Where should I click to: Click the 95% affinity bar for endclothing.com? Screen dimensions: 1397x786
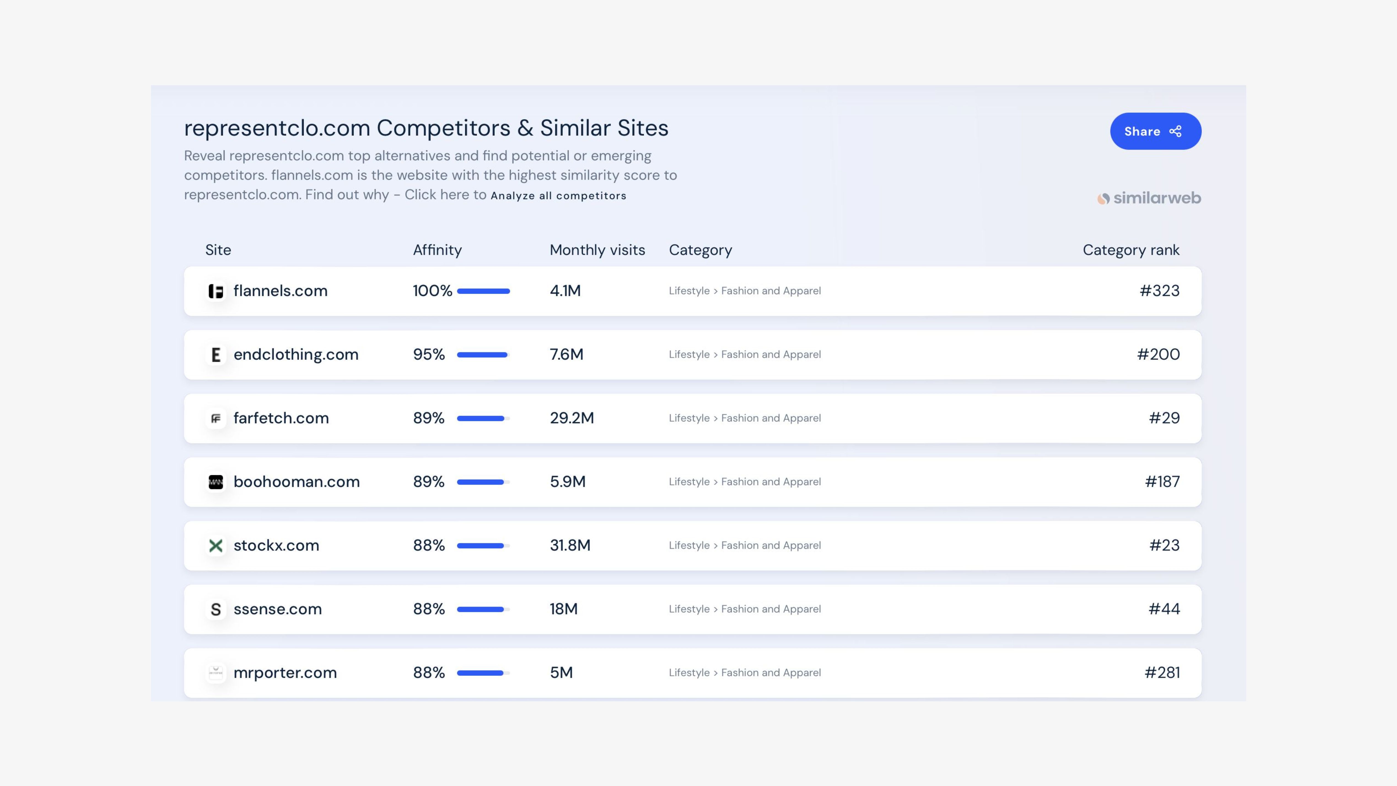click(x=483, y=355)
